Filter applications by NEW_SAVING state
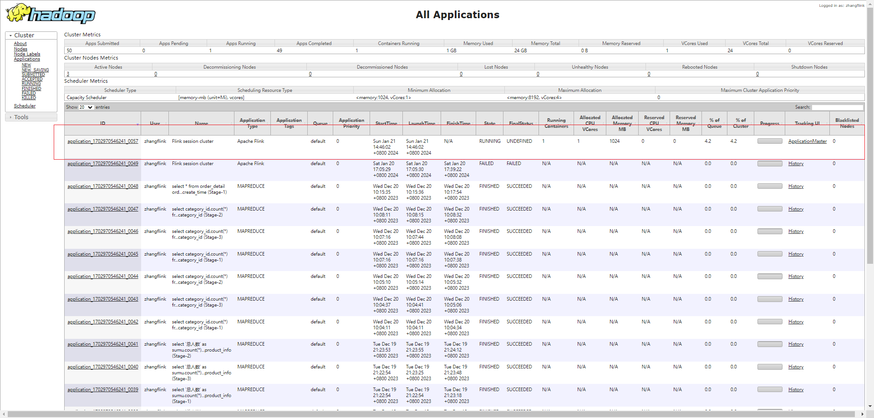 [35, 70]
